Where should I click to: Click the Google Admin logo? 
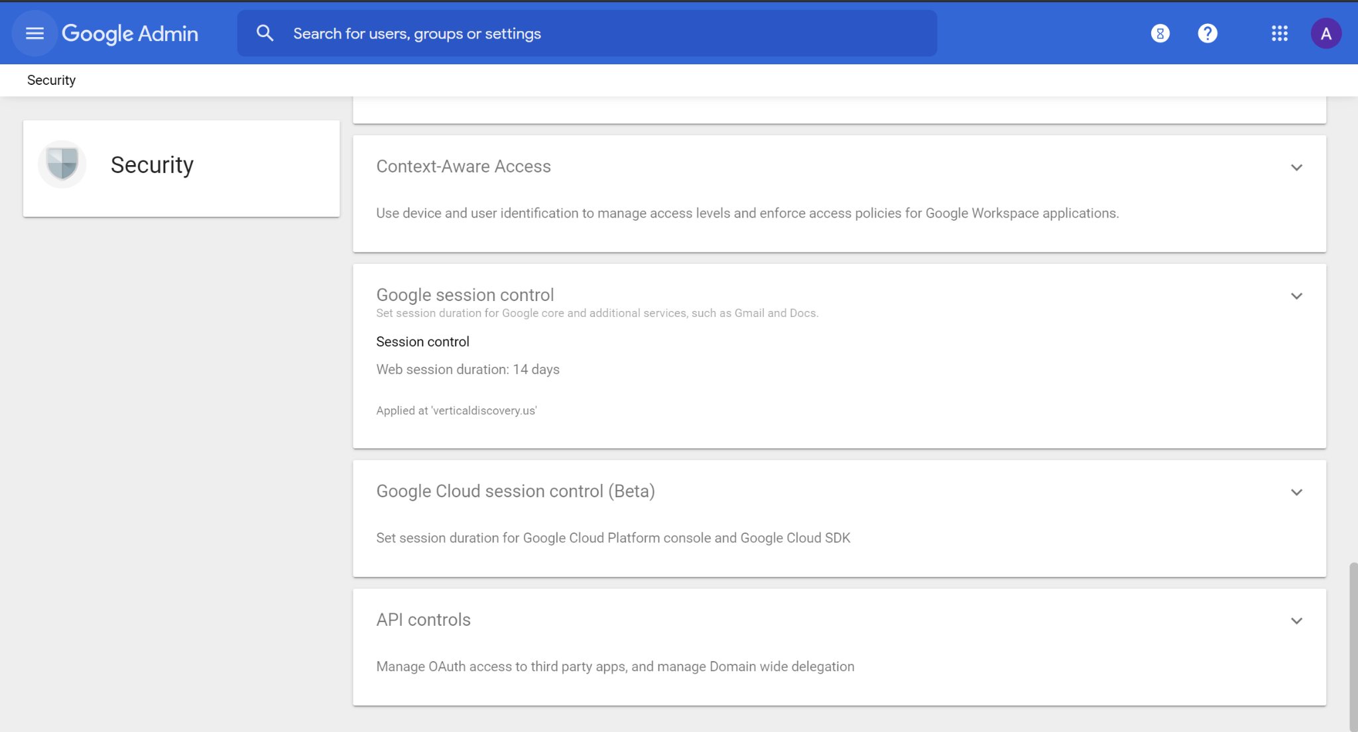point(130,34)
